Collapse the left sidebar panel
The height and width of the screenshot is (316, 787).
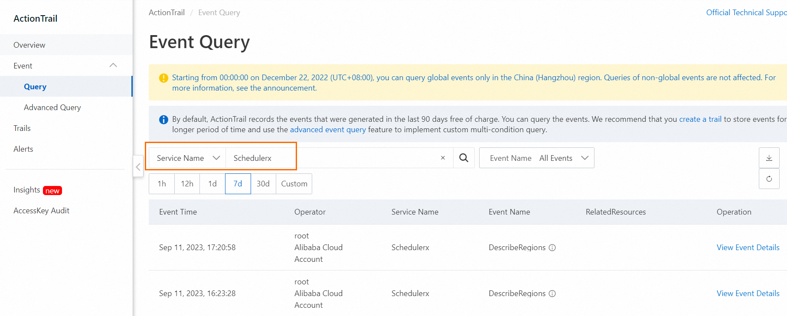[x=138, y=167]
